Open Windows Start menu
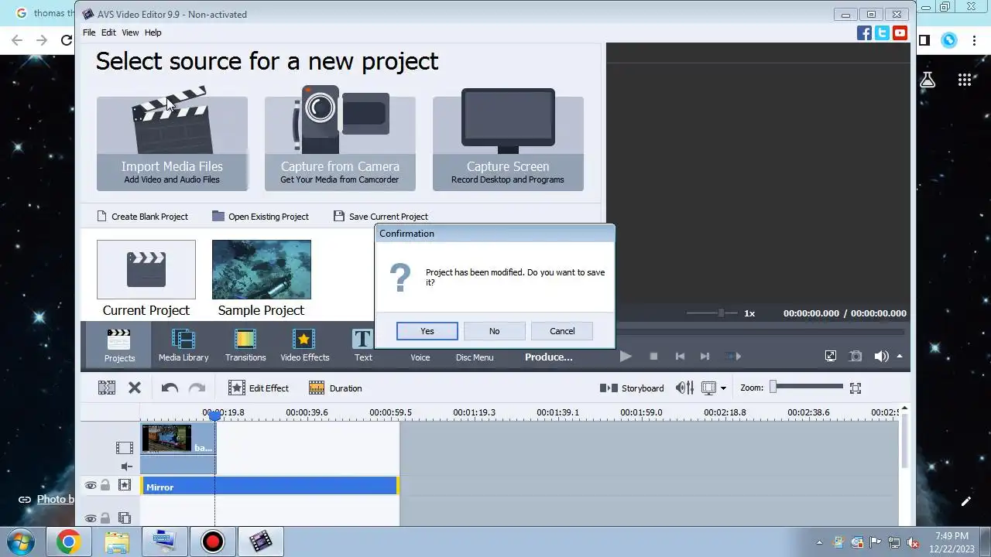Screen dimensions: 991x557 21,542
